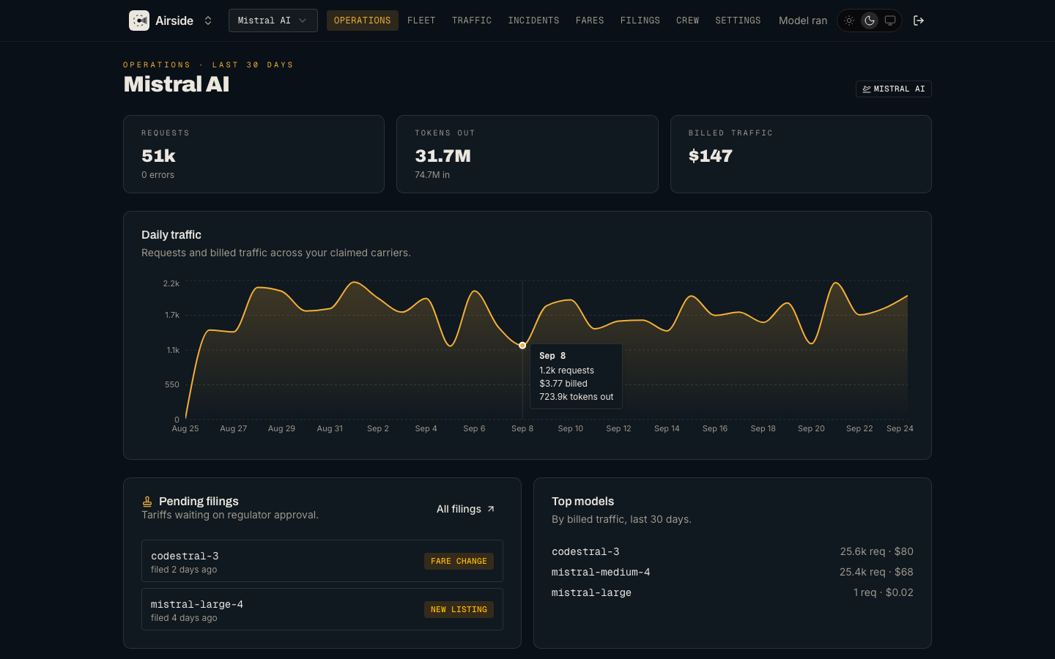Click the 'OPERATIONS · LAST 30 DAYS' breadcrumb
The height and width of the screenshot is (659, 1055).
tap(208, 65)
